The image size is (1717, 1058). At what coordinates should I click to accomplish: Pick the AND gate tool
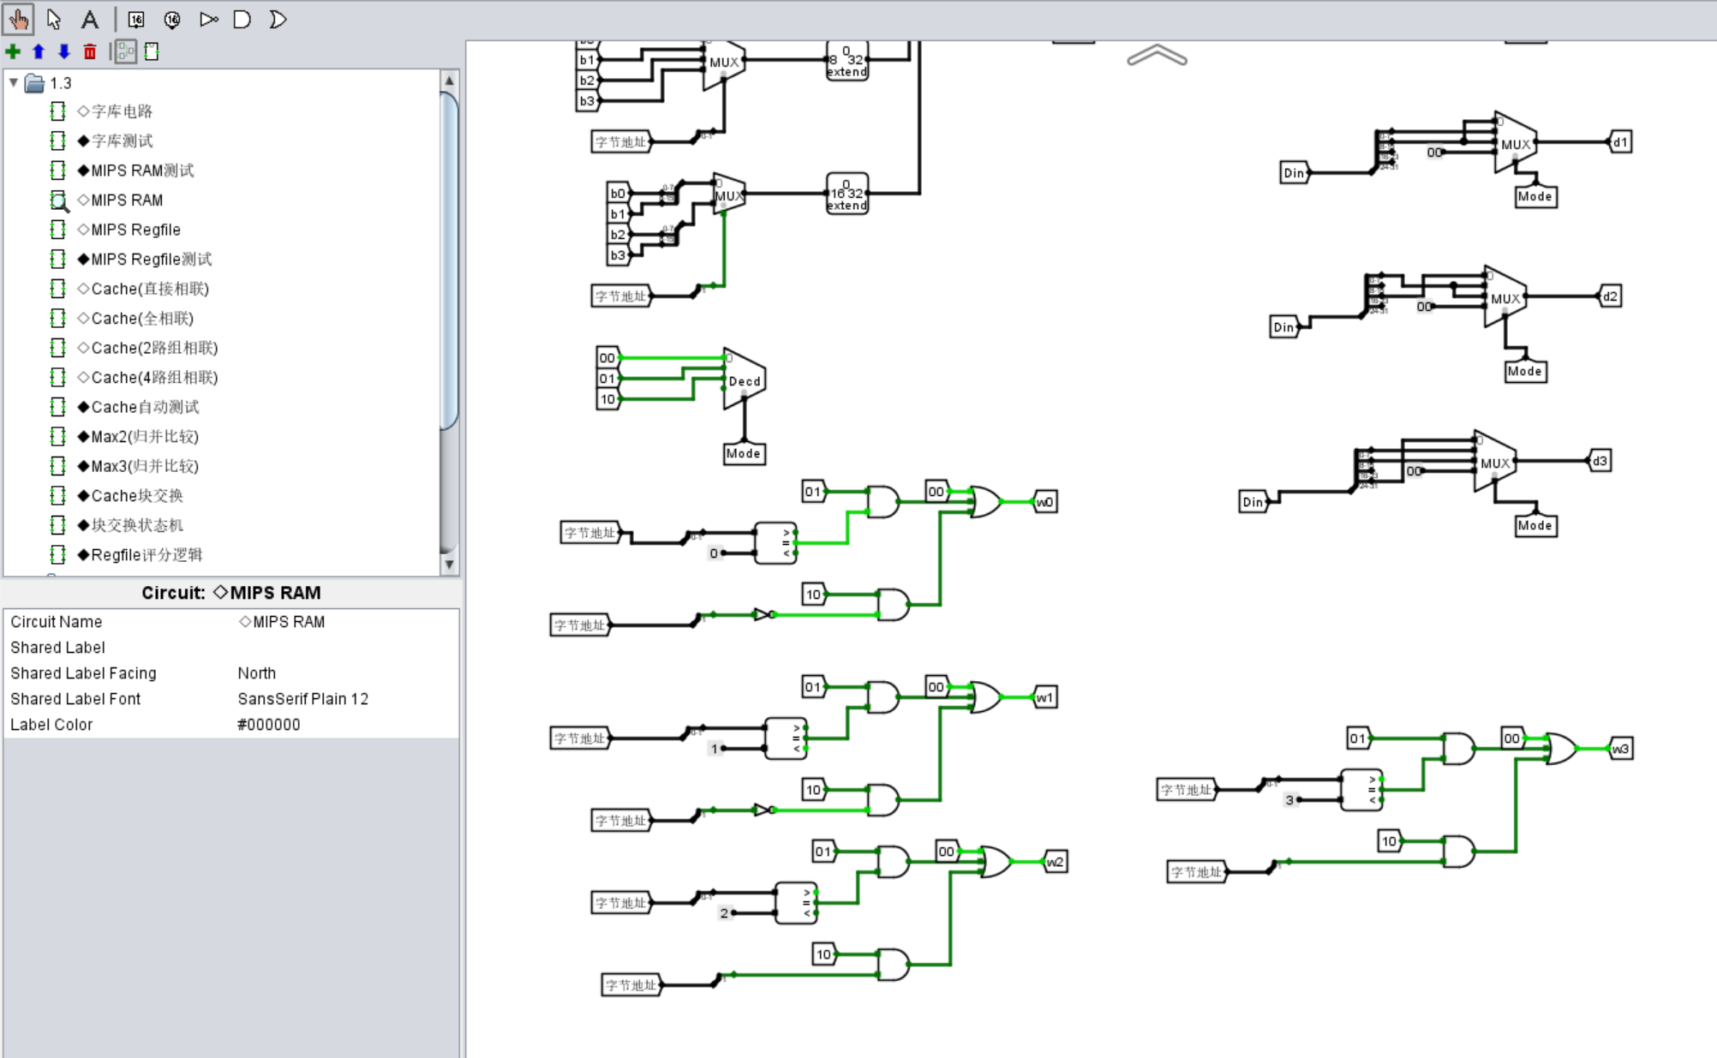[242, 19]
